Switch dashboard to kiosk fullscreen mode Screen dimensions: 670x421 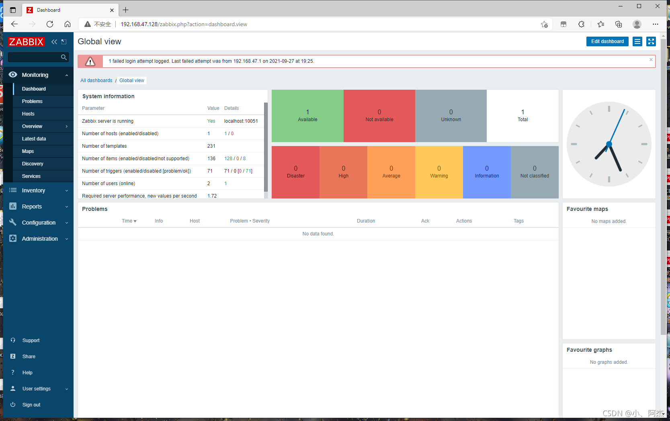tap(651, 41)
